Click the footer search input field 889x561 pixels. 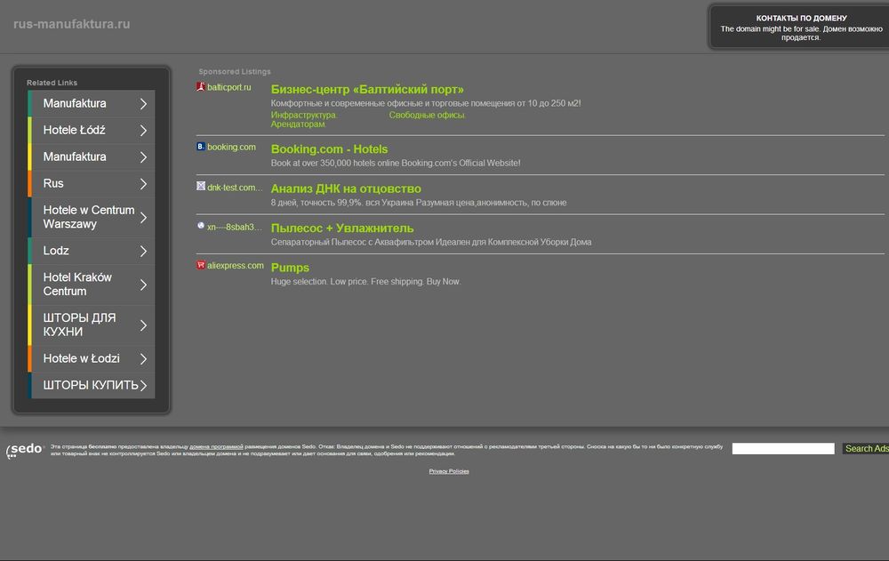[783, 449]
